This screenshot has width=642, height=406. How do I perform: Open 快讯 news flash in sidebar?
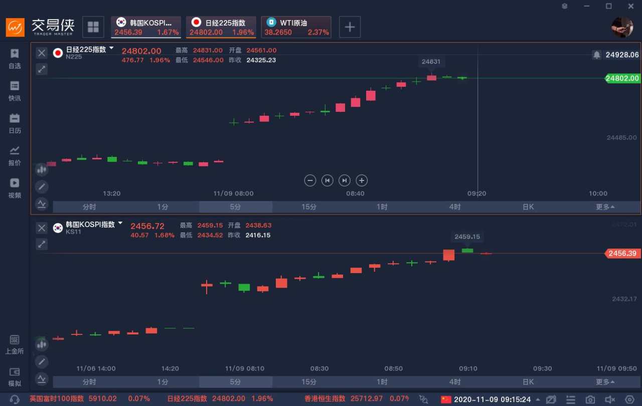15,91
